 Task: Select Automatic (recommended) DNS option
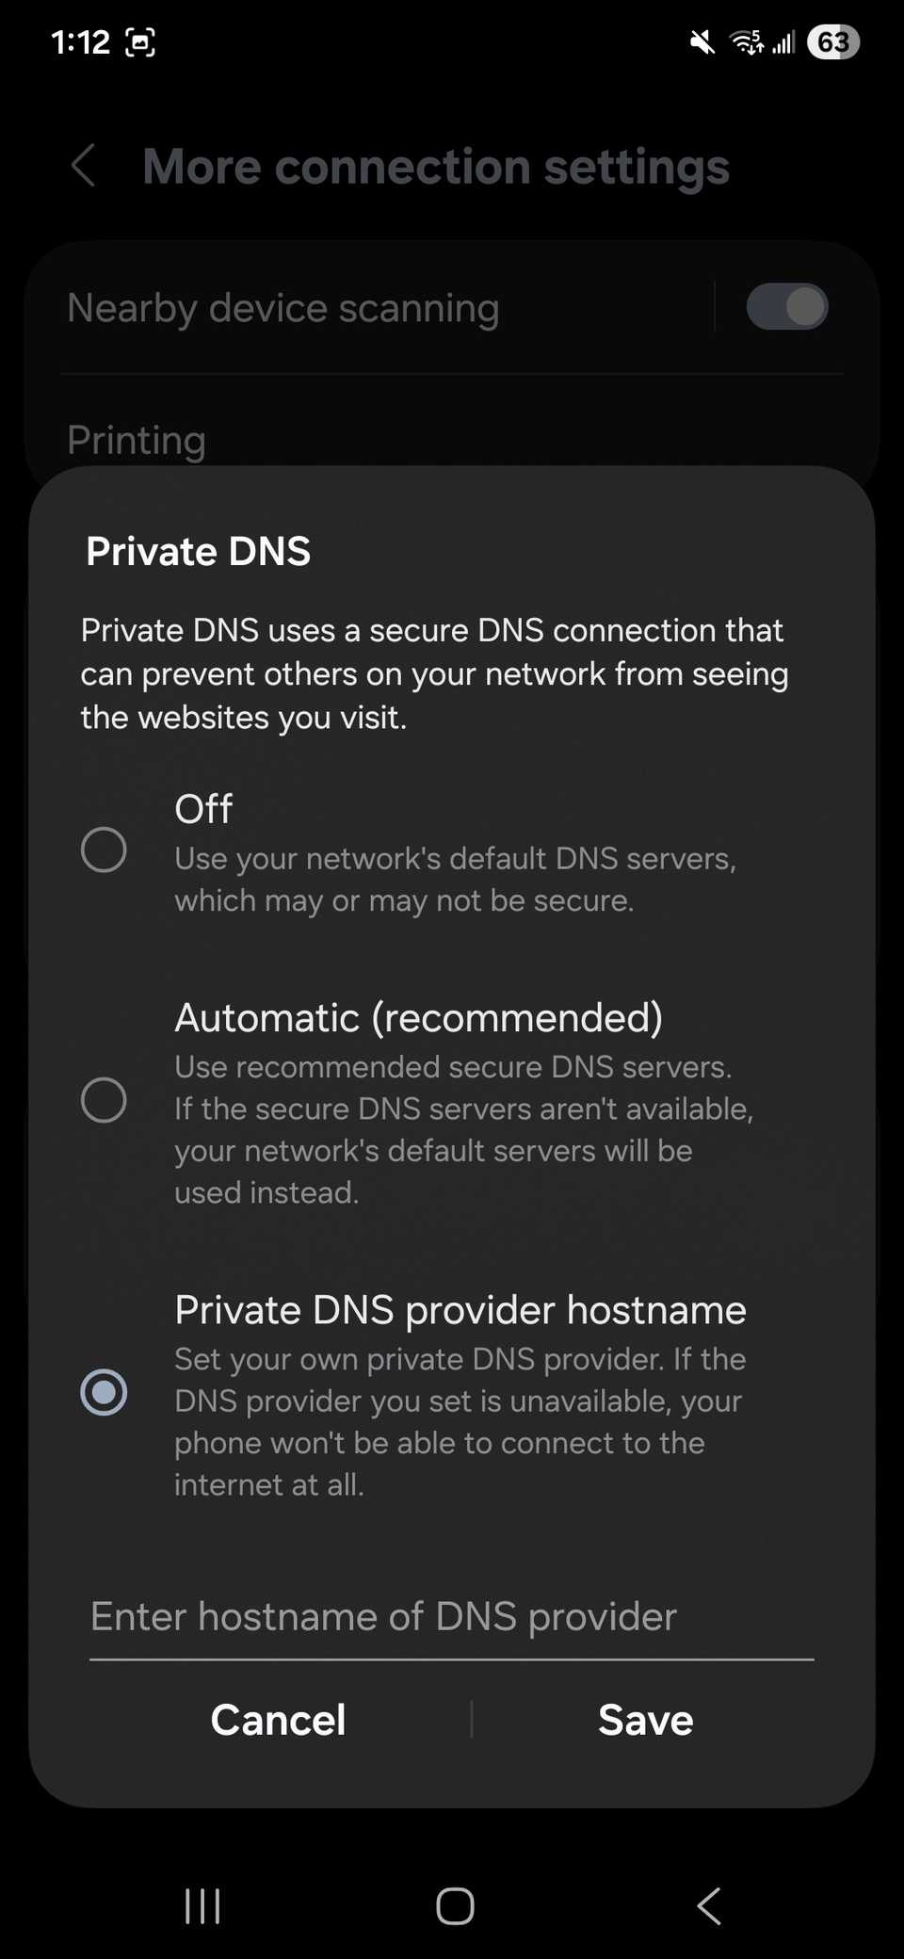(x=105, y=1099)
